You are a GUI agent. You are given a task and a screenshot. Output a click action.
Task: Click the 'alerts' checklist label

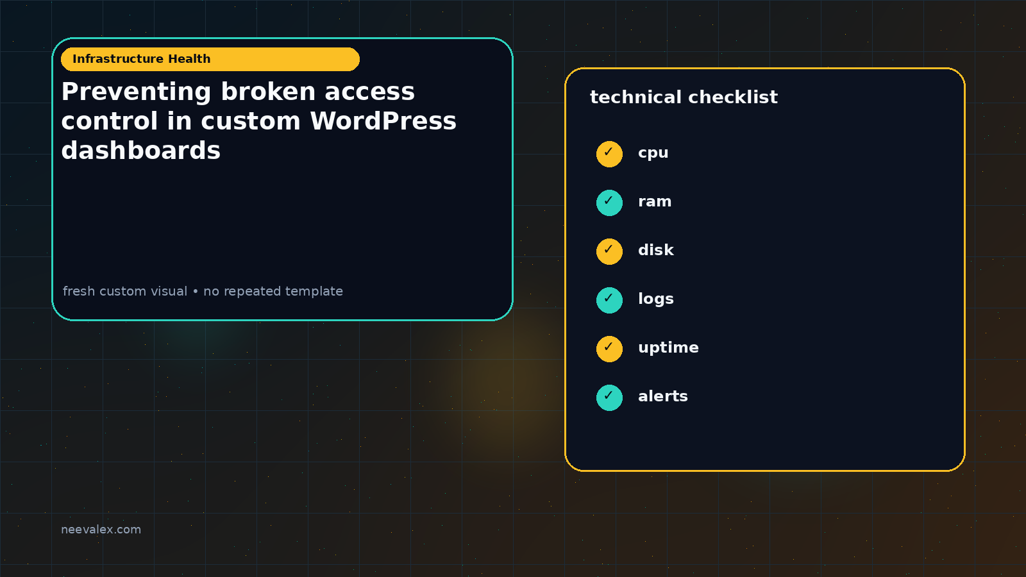click(x=662, y=396)
